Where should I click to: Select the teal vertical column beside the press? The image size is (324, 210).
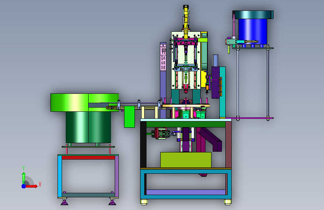pos(222,92)
